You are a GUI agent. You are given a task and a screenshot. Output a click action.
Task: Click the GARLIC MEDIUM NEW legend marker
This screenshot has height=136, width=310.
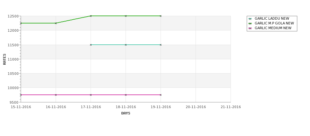(x=250, y=28)
